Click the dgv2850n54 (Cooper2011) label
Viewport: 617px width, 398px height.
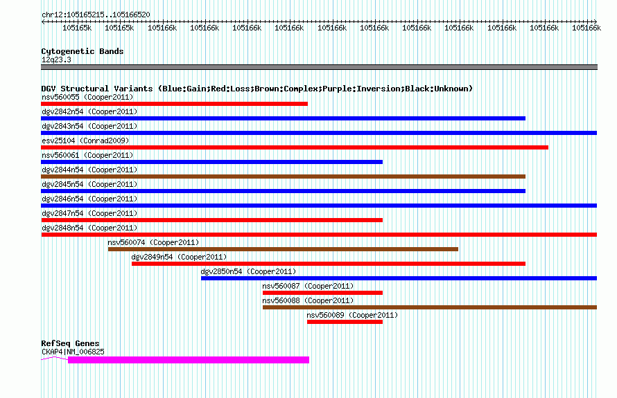(x=248, y=271)
